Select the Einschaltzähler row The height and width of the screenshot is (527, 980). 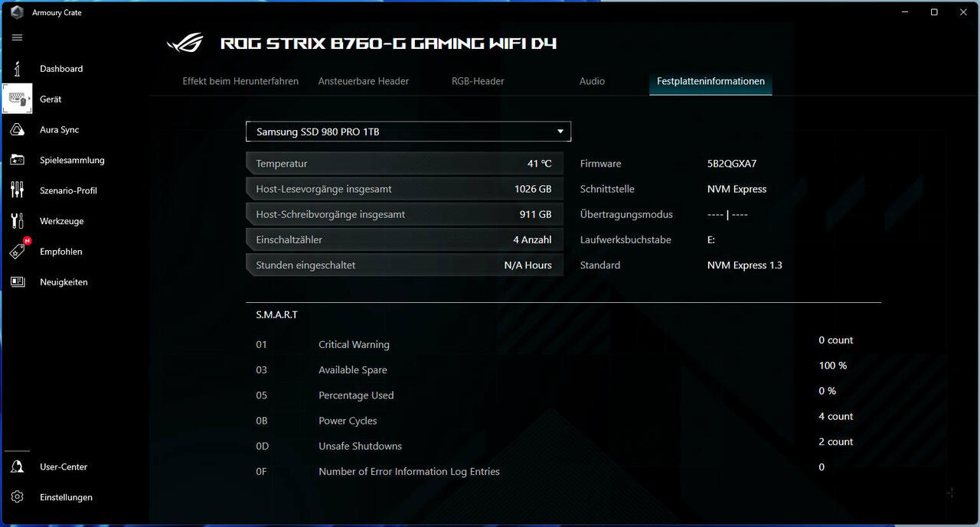[x=404, y=239]
